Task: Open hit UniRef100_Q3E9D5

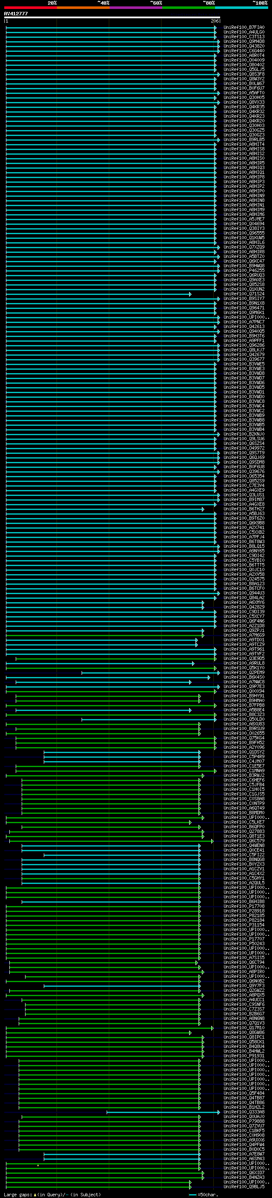Action: tap(244, 659)
